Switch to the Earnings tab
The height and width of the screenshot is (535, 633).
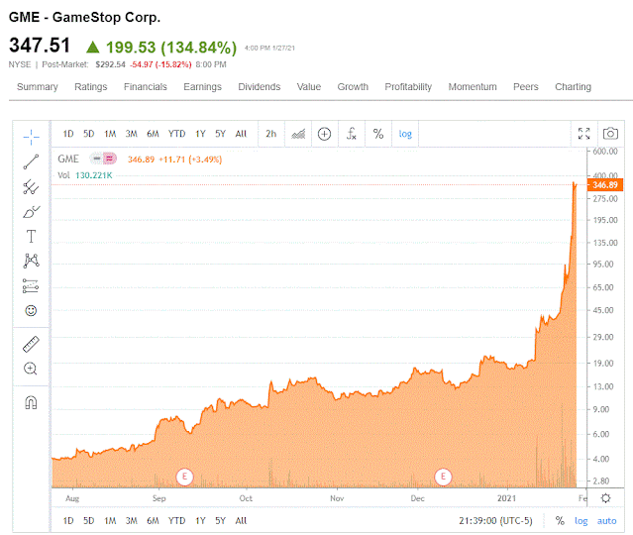click(202, 87)
